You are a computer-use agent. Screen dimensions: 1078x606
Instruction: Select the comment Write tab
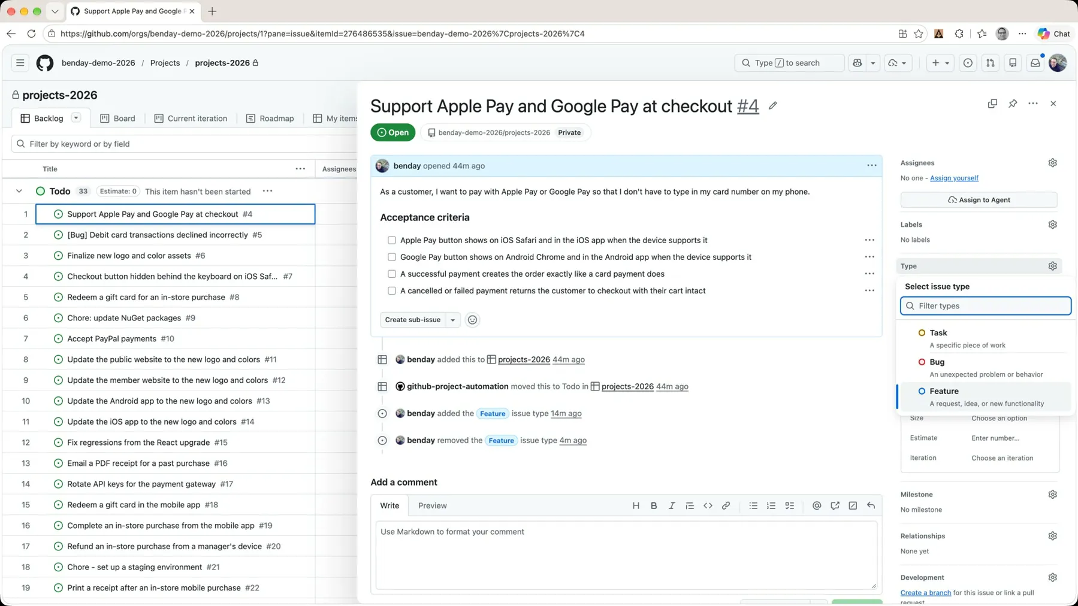(x=389, y=506)
